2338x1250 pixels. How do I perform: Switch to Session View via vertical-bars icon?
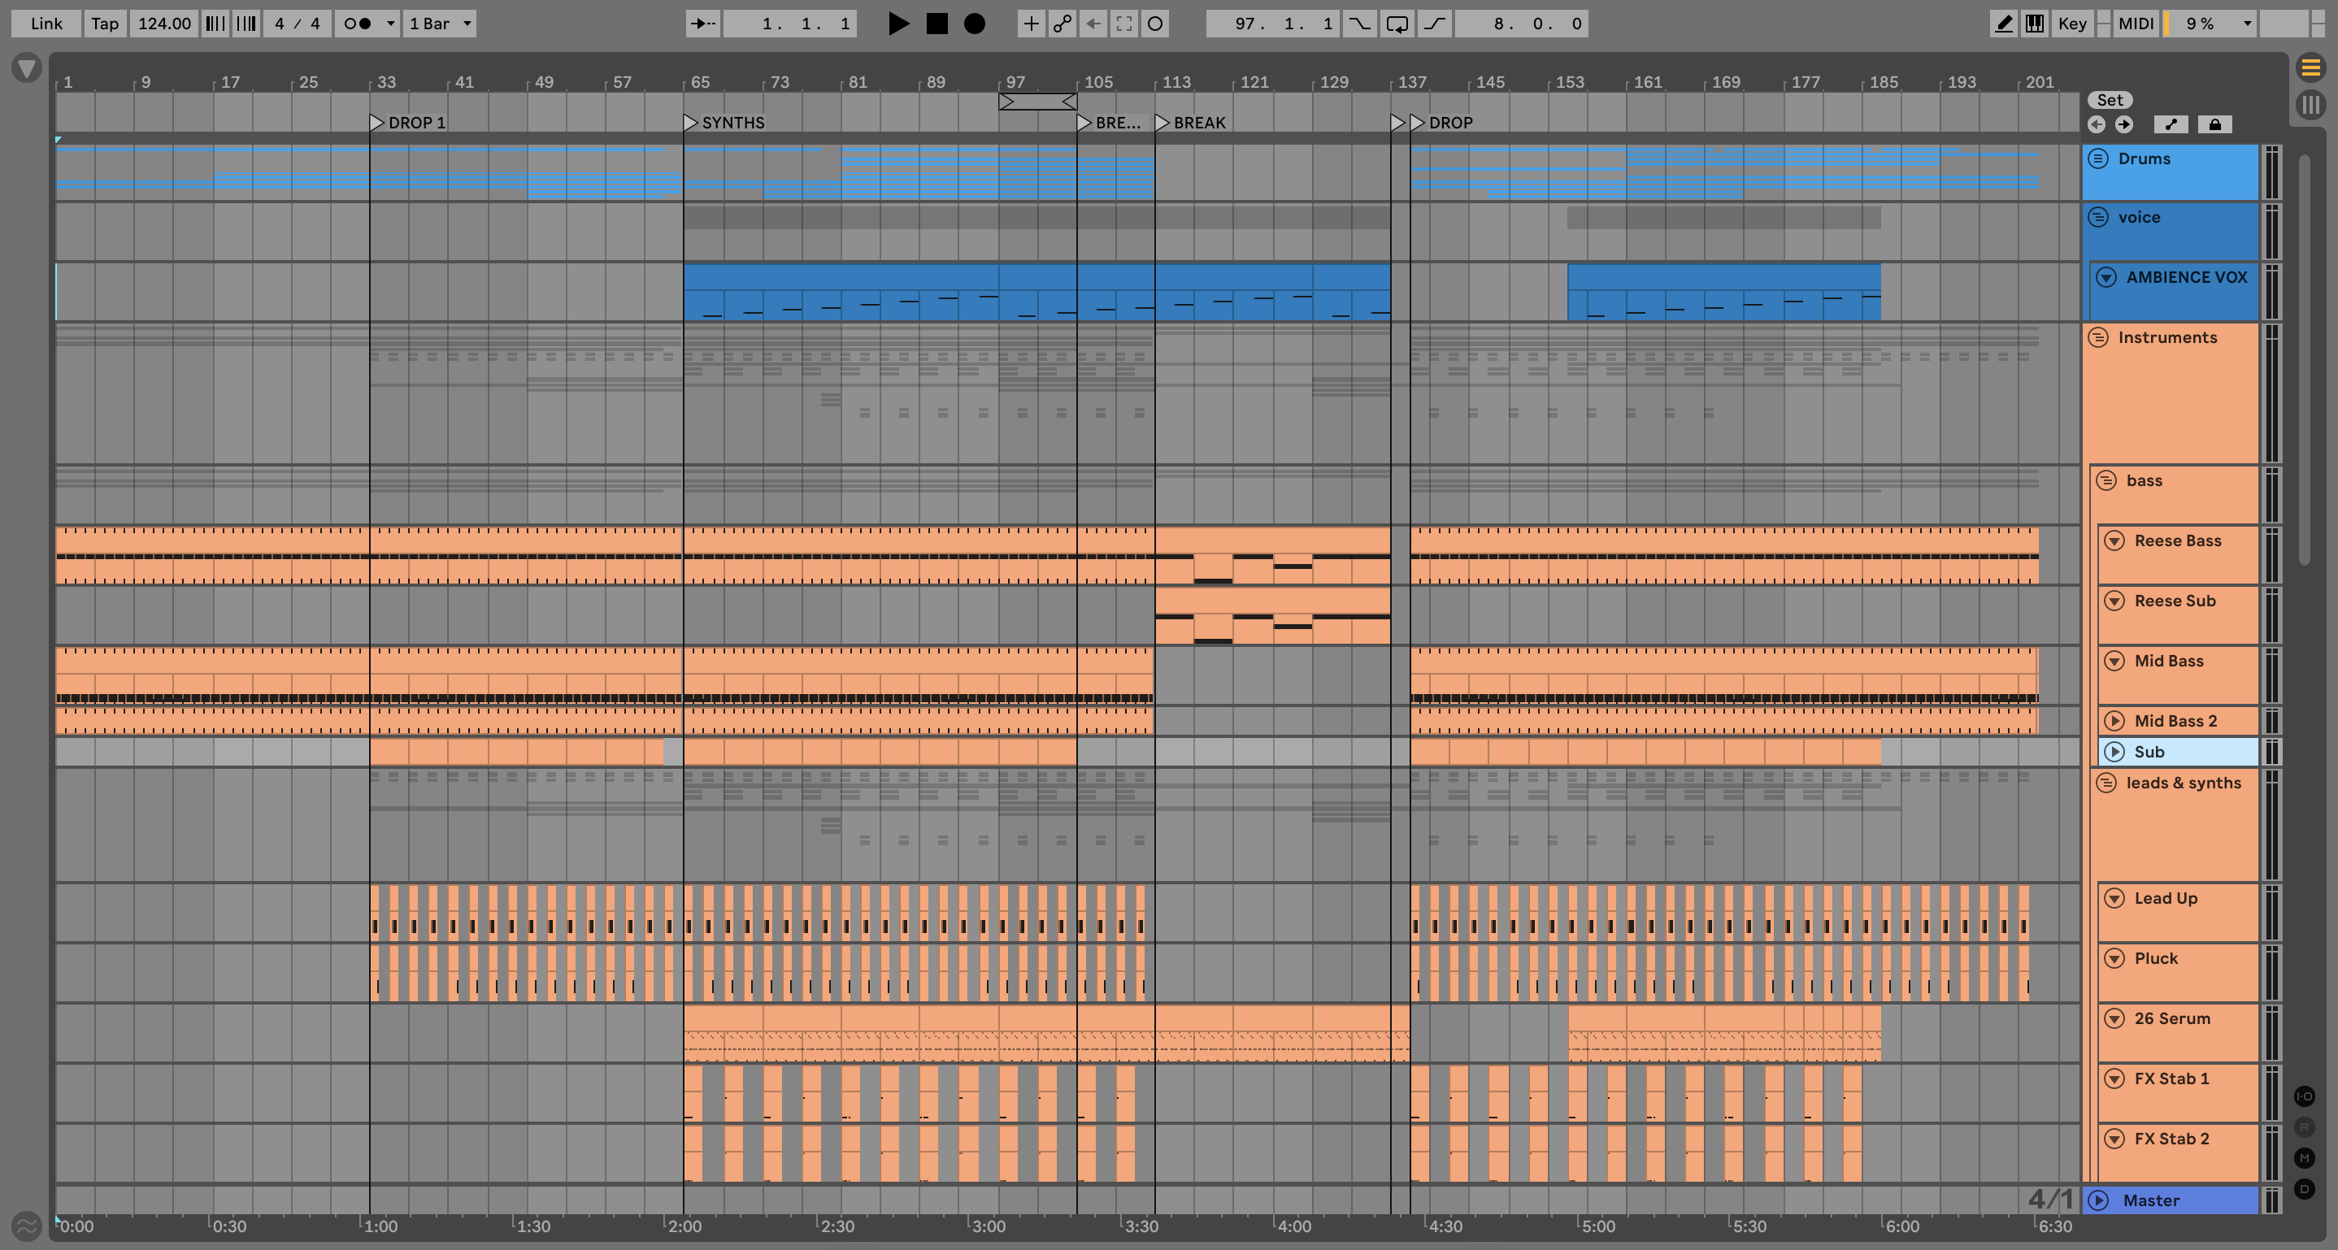coord(2310,104)
